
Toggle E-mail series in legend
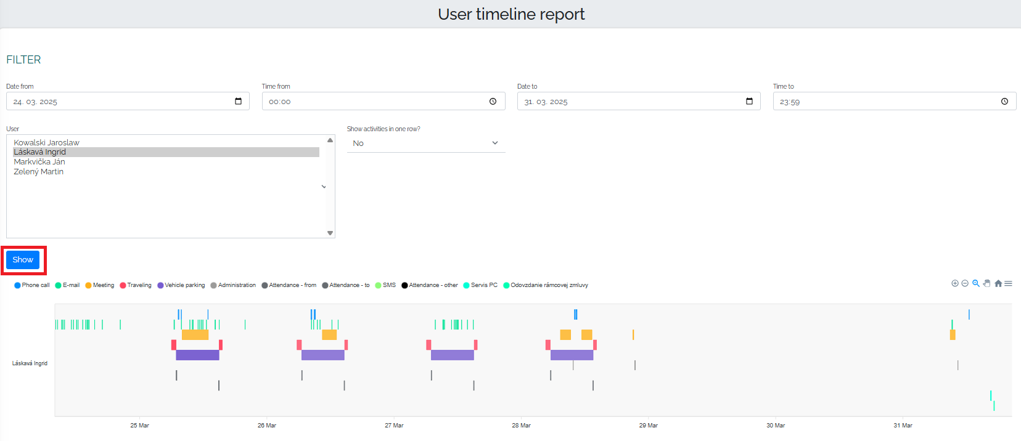(x=68, y=285)
